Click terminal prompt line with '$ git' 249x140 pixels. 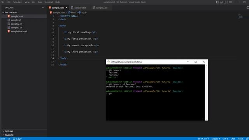click(109, 94)
